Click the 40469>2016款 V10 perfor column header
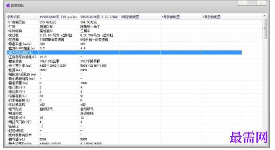This screenshot has height=150, width=275. pos(59,17)
